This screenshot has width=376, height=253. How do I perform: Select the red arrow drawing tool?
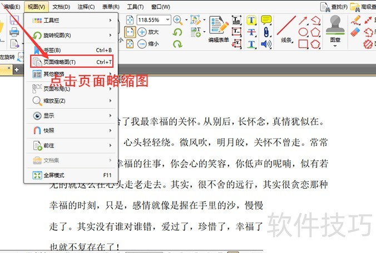point(303,21)
